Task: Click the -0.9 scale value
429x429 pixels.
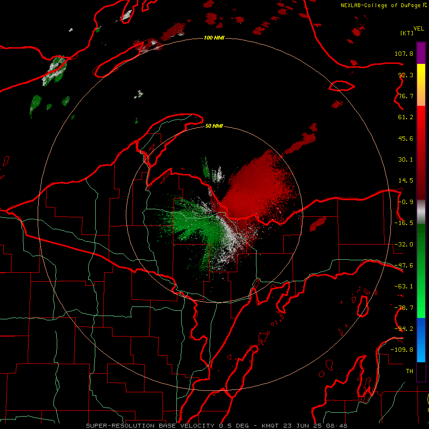Action: click(x=406, y=202)
